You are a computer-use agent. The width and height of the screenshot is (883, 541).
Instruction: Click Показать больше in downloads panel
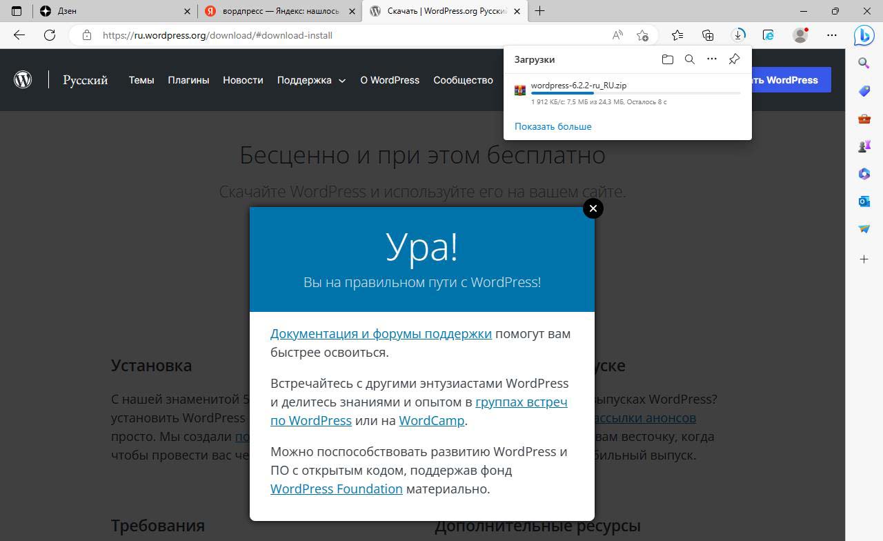point(553,126)
